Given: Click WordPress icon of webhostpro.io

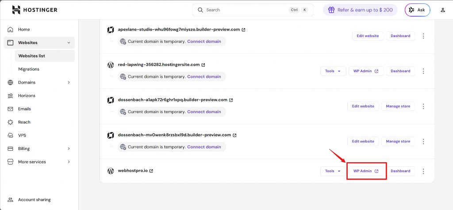Looking at the screenshot, I should click(110, 171).
